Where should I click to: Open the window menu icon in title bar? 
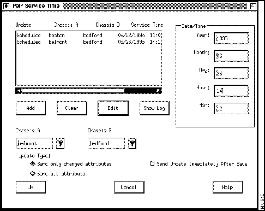[7, 6]
